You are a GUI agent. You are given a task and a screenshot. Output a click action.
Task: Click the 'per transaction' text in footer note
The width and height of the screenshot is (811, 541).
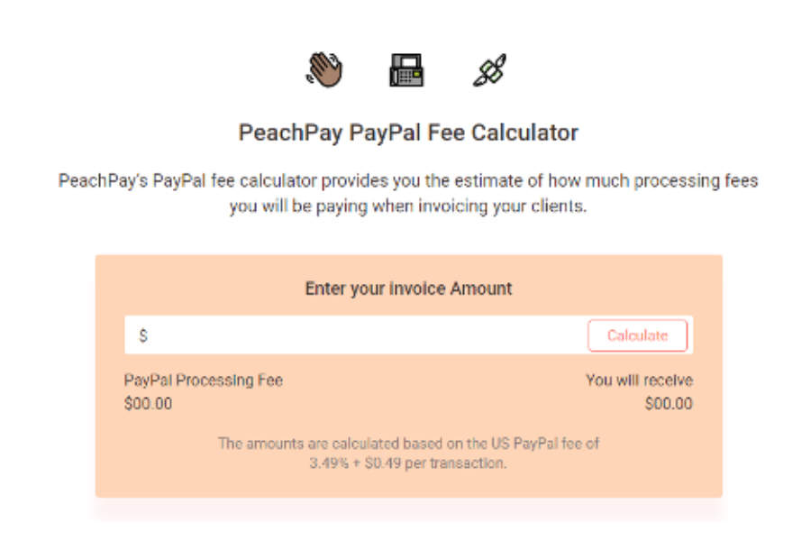tap(455, 463)
